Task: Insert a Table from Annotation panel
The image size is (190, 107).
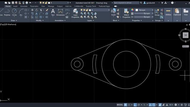Action: [67, 17]
